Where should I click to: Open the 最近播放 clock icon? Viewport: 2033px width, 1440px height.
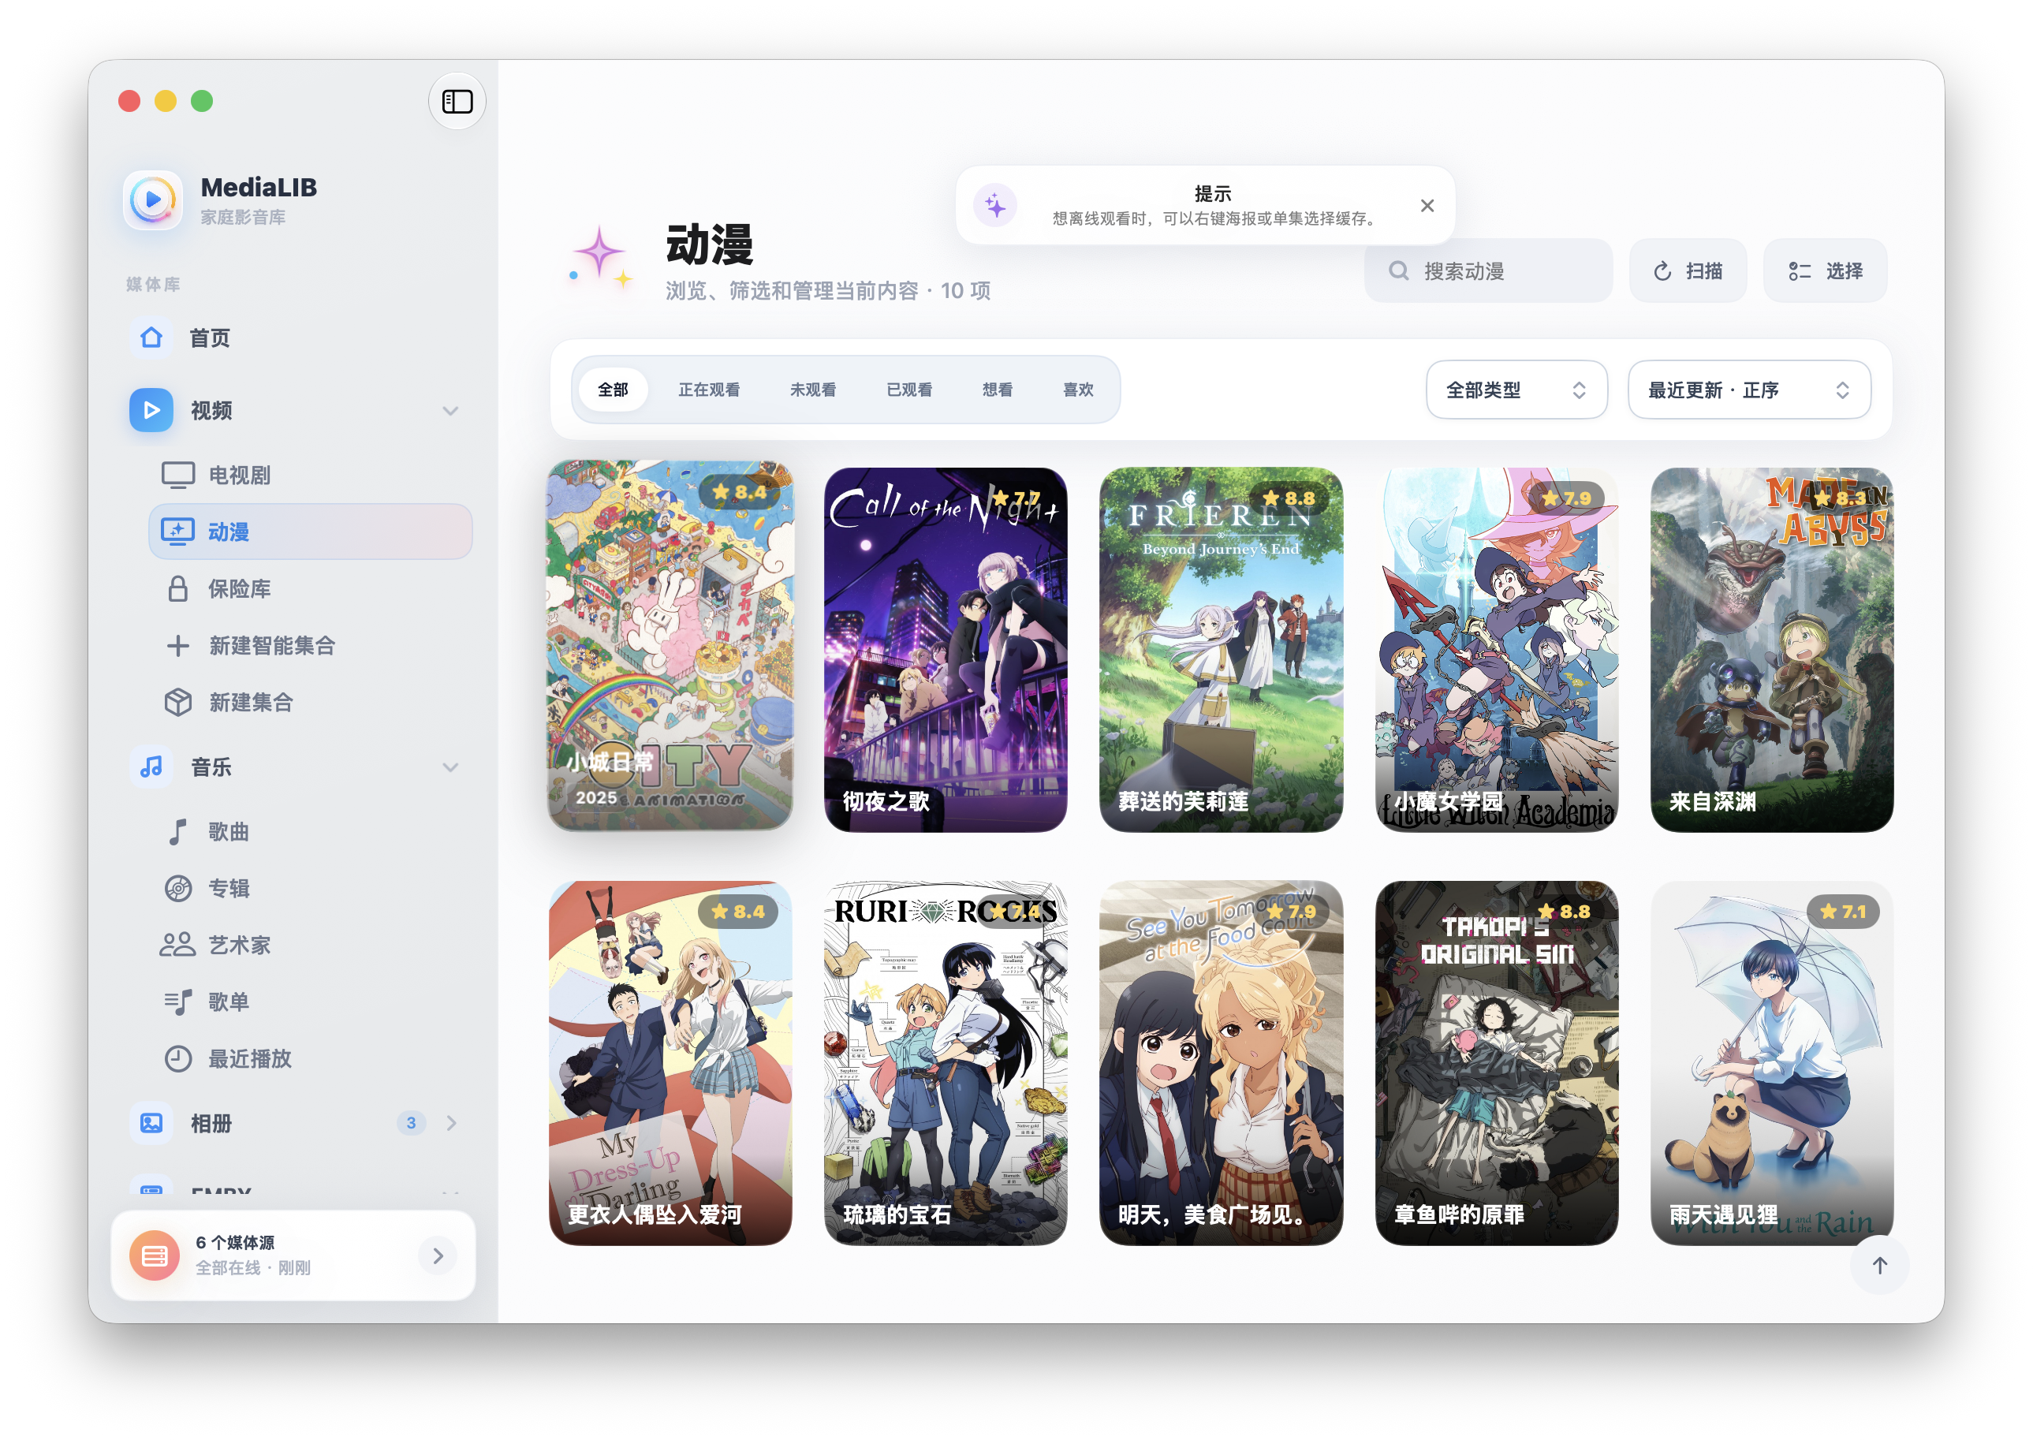coord(178,1059)
